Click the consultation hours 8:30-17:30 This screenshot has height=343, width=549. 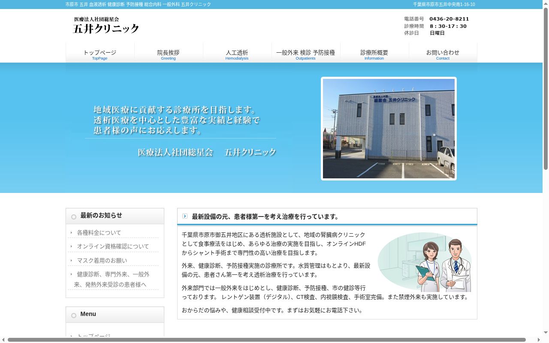[x=448, y=26]
